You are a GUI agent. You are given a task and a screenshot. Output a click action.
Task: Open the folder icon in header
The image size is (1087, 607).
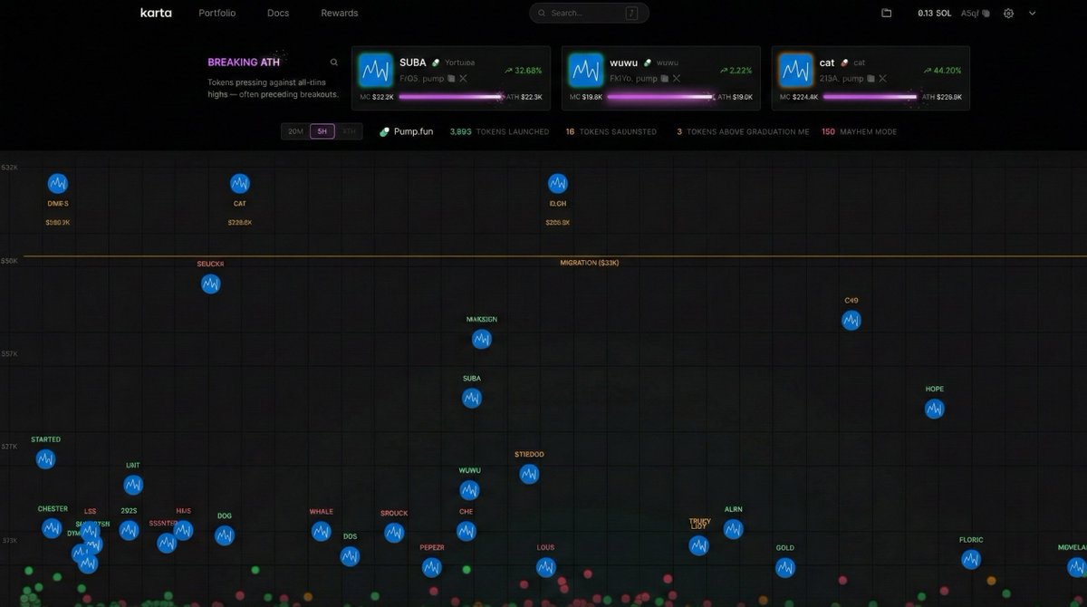coord(887,13)
